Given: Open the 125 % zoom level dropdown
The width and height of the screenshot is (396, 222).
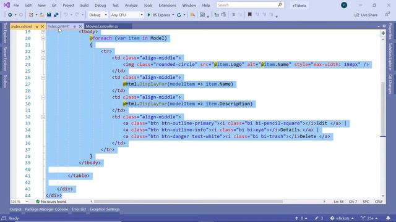Looking at the screenshot, I should tap(19, 202).
